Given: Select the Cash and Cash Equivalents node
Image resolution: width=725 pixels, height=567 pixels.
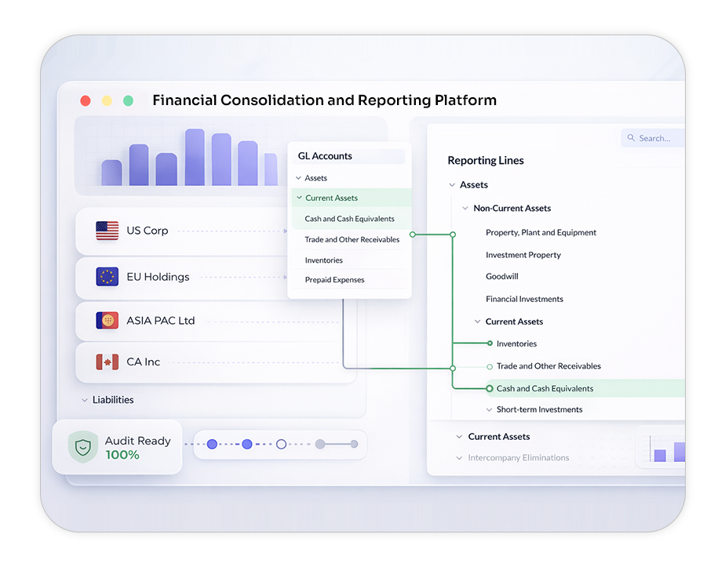Looking at the screenshot, I should (490, 388).
